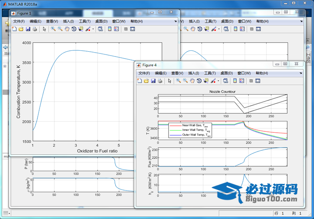Viewport: 314px width, 219px height.
Task: Click Open File icon in Figure 4 toolbar
Action: 146,81
